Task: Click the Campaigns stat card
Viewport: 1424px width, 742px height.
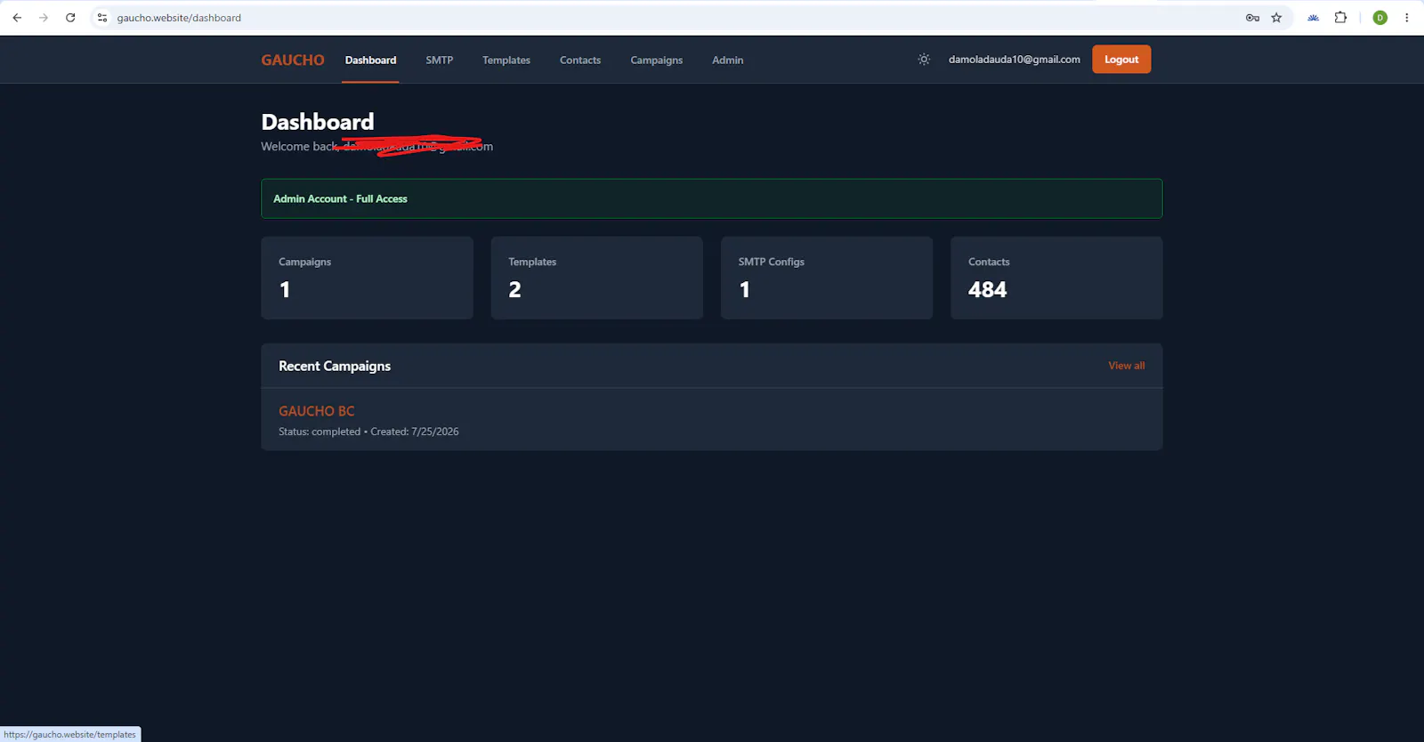Action: [x=367, y=278]
